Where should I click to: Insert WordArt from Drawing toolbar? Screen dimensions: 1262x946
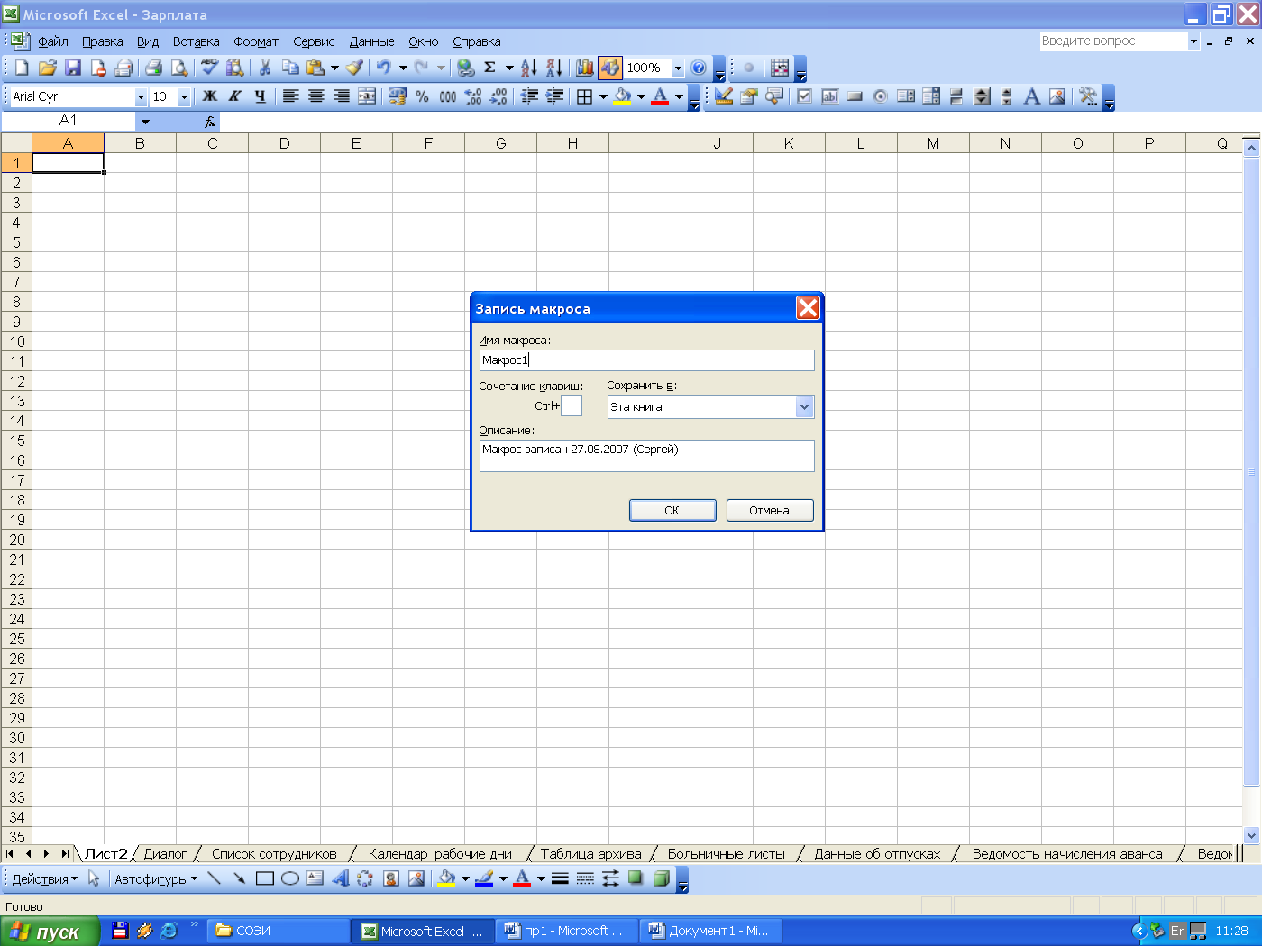[340, 878]
